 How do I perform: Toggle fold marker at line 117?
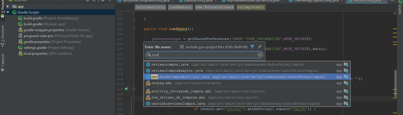(x=134, y=89)
